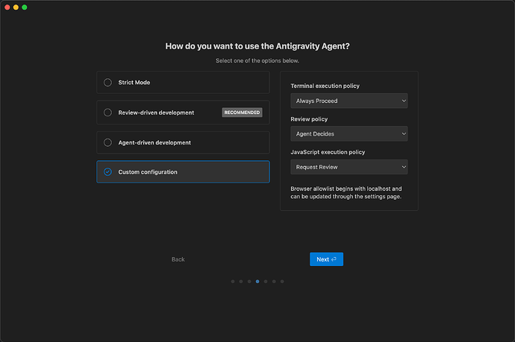This screenshot has height=342, width=515.
Task: Jump to second onboarding step dot
Action: click(241, 282)
